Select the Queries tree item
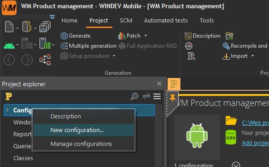The width and height of the screenshot is (269, 167). (x=22, y=146)
